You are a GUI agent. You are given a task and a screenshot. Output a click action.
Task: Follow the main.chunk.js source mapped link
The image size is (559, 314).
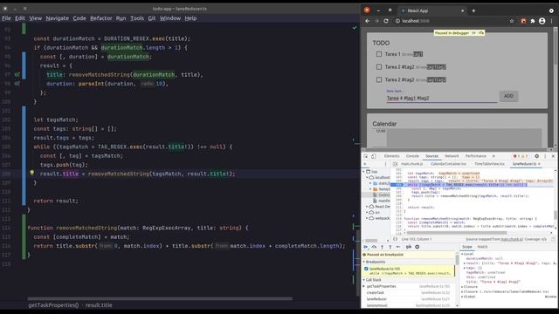pyautogui.click(x=511, y=239)
